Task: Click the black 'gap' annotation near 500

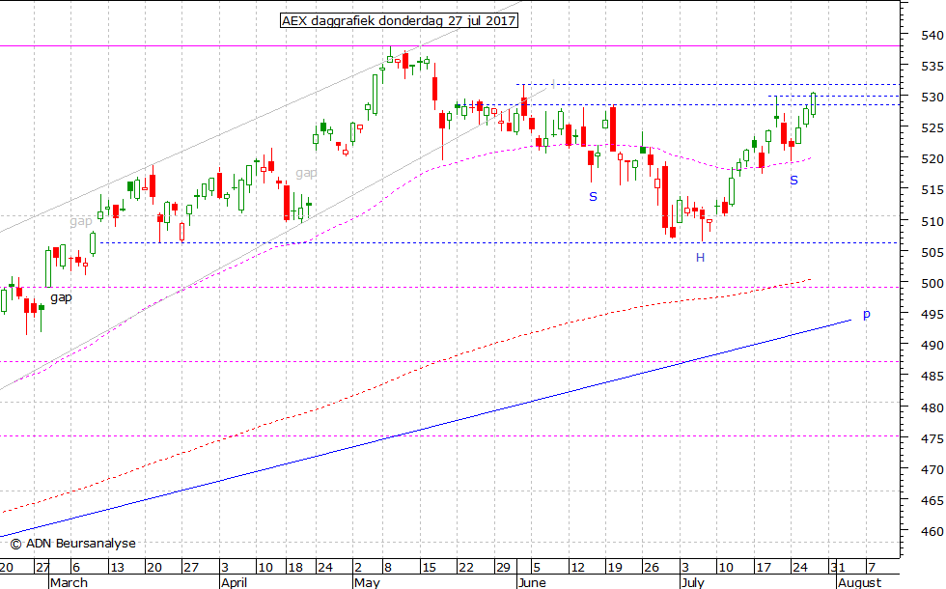Action: pyautogui.click(x=61, y=297)
